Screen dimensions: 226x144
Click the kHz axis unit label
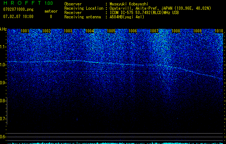pyautogui.click(x=3, y=29)
